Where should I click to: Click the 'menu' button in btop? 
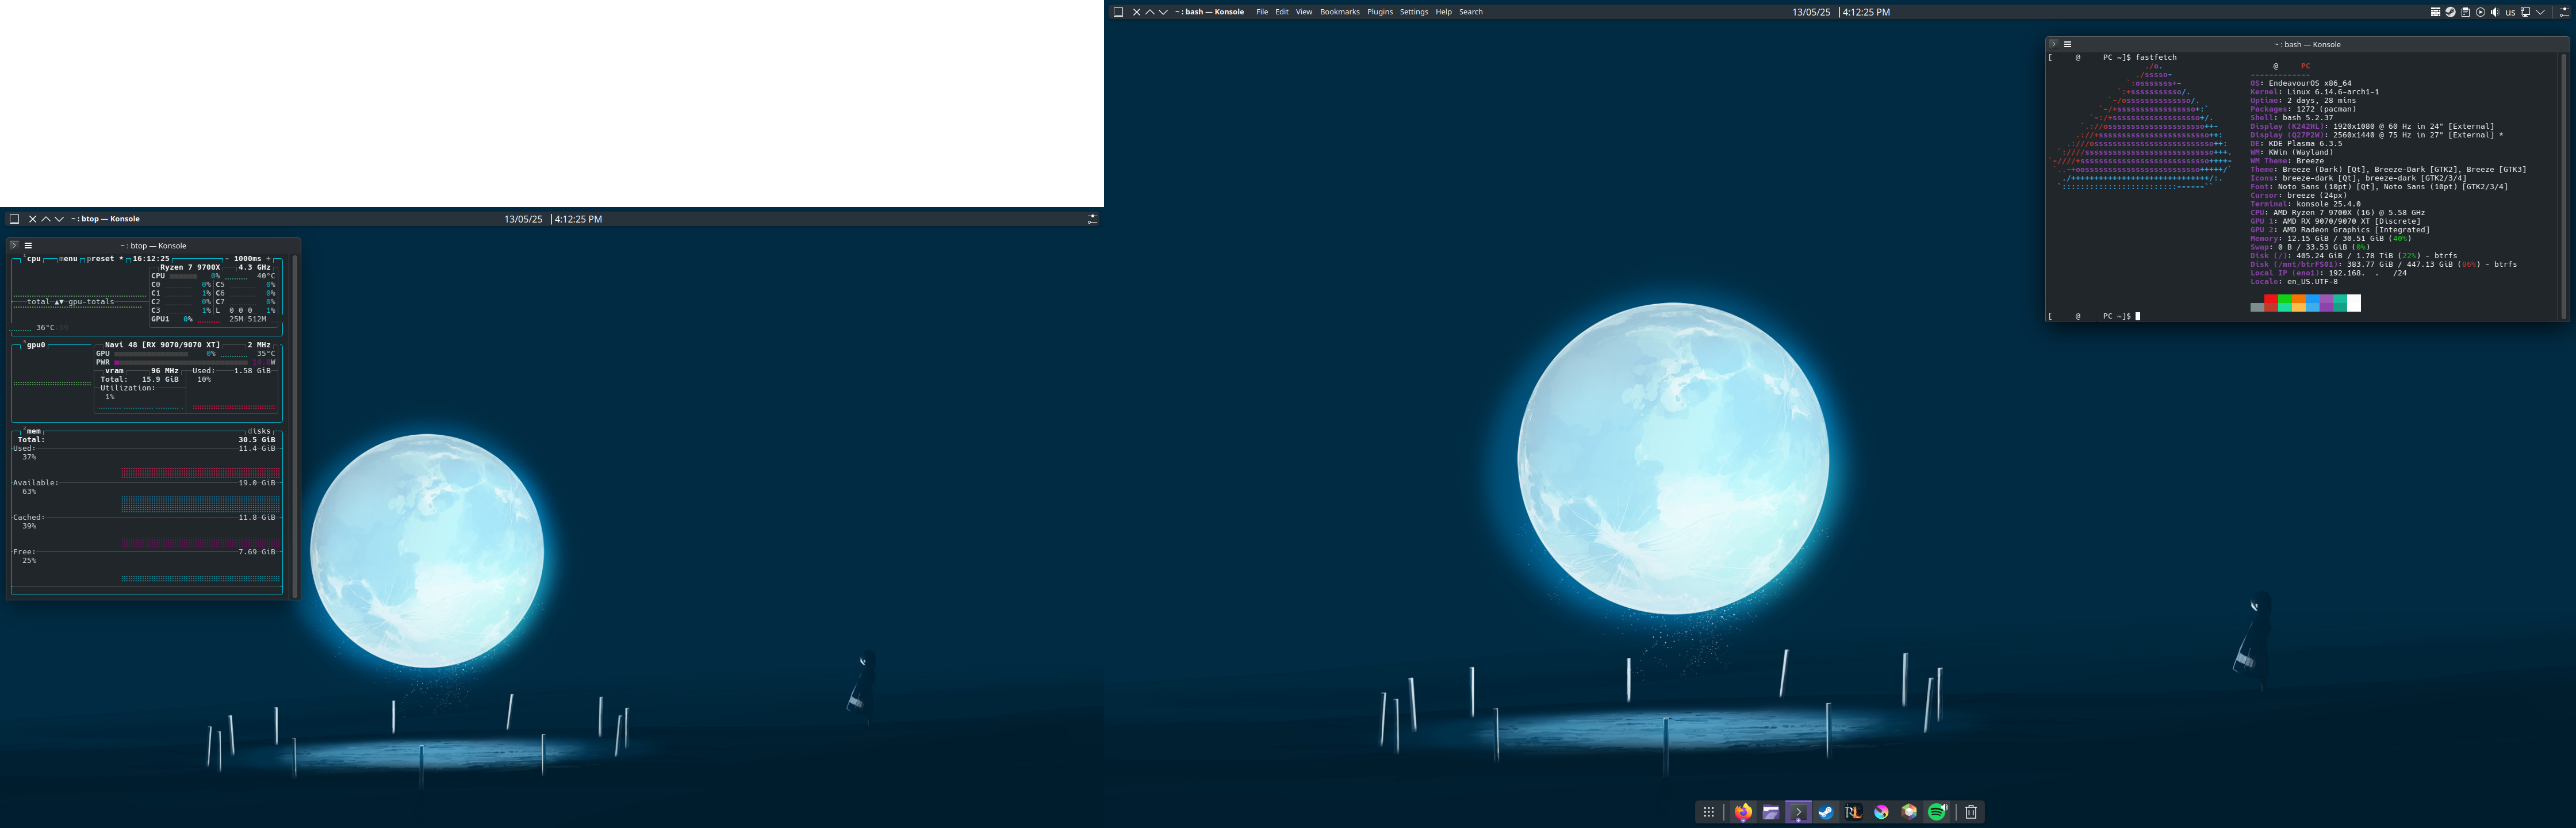(68, 259)
